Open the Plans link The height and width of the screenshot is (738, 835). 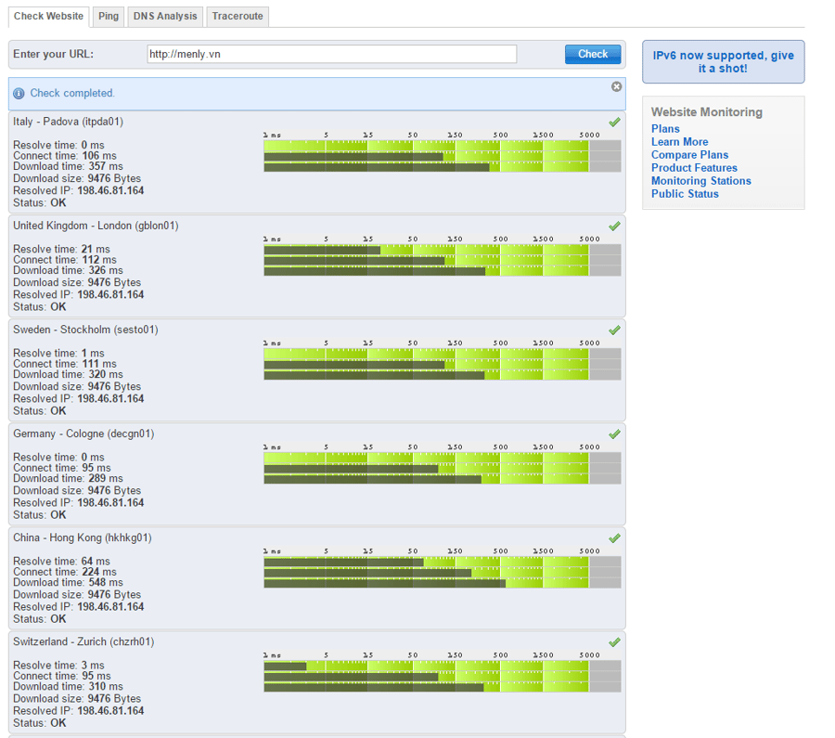pyautogui.click(x=665, y=129)
